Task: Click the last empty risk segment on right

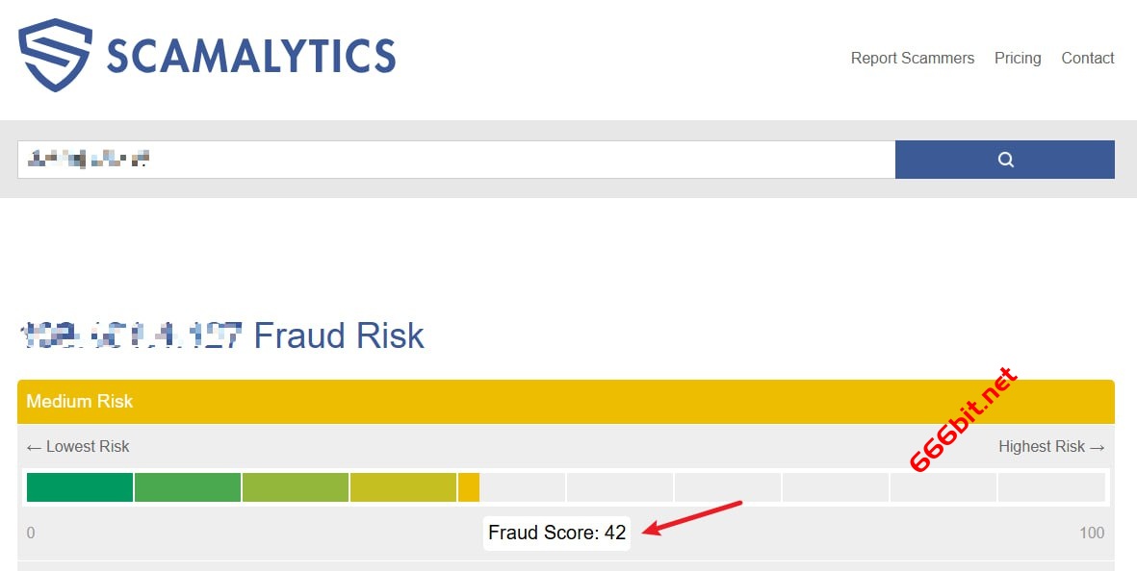Action: pos(1050,487)
